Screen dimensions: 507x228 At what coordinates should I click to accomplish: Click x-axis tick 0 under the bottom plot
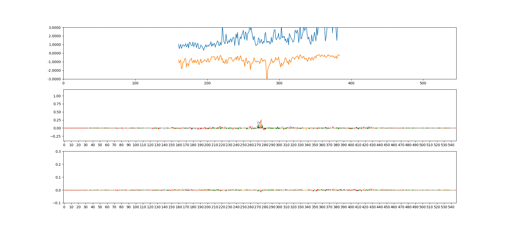(x=64, y=207)
